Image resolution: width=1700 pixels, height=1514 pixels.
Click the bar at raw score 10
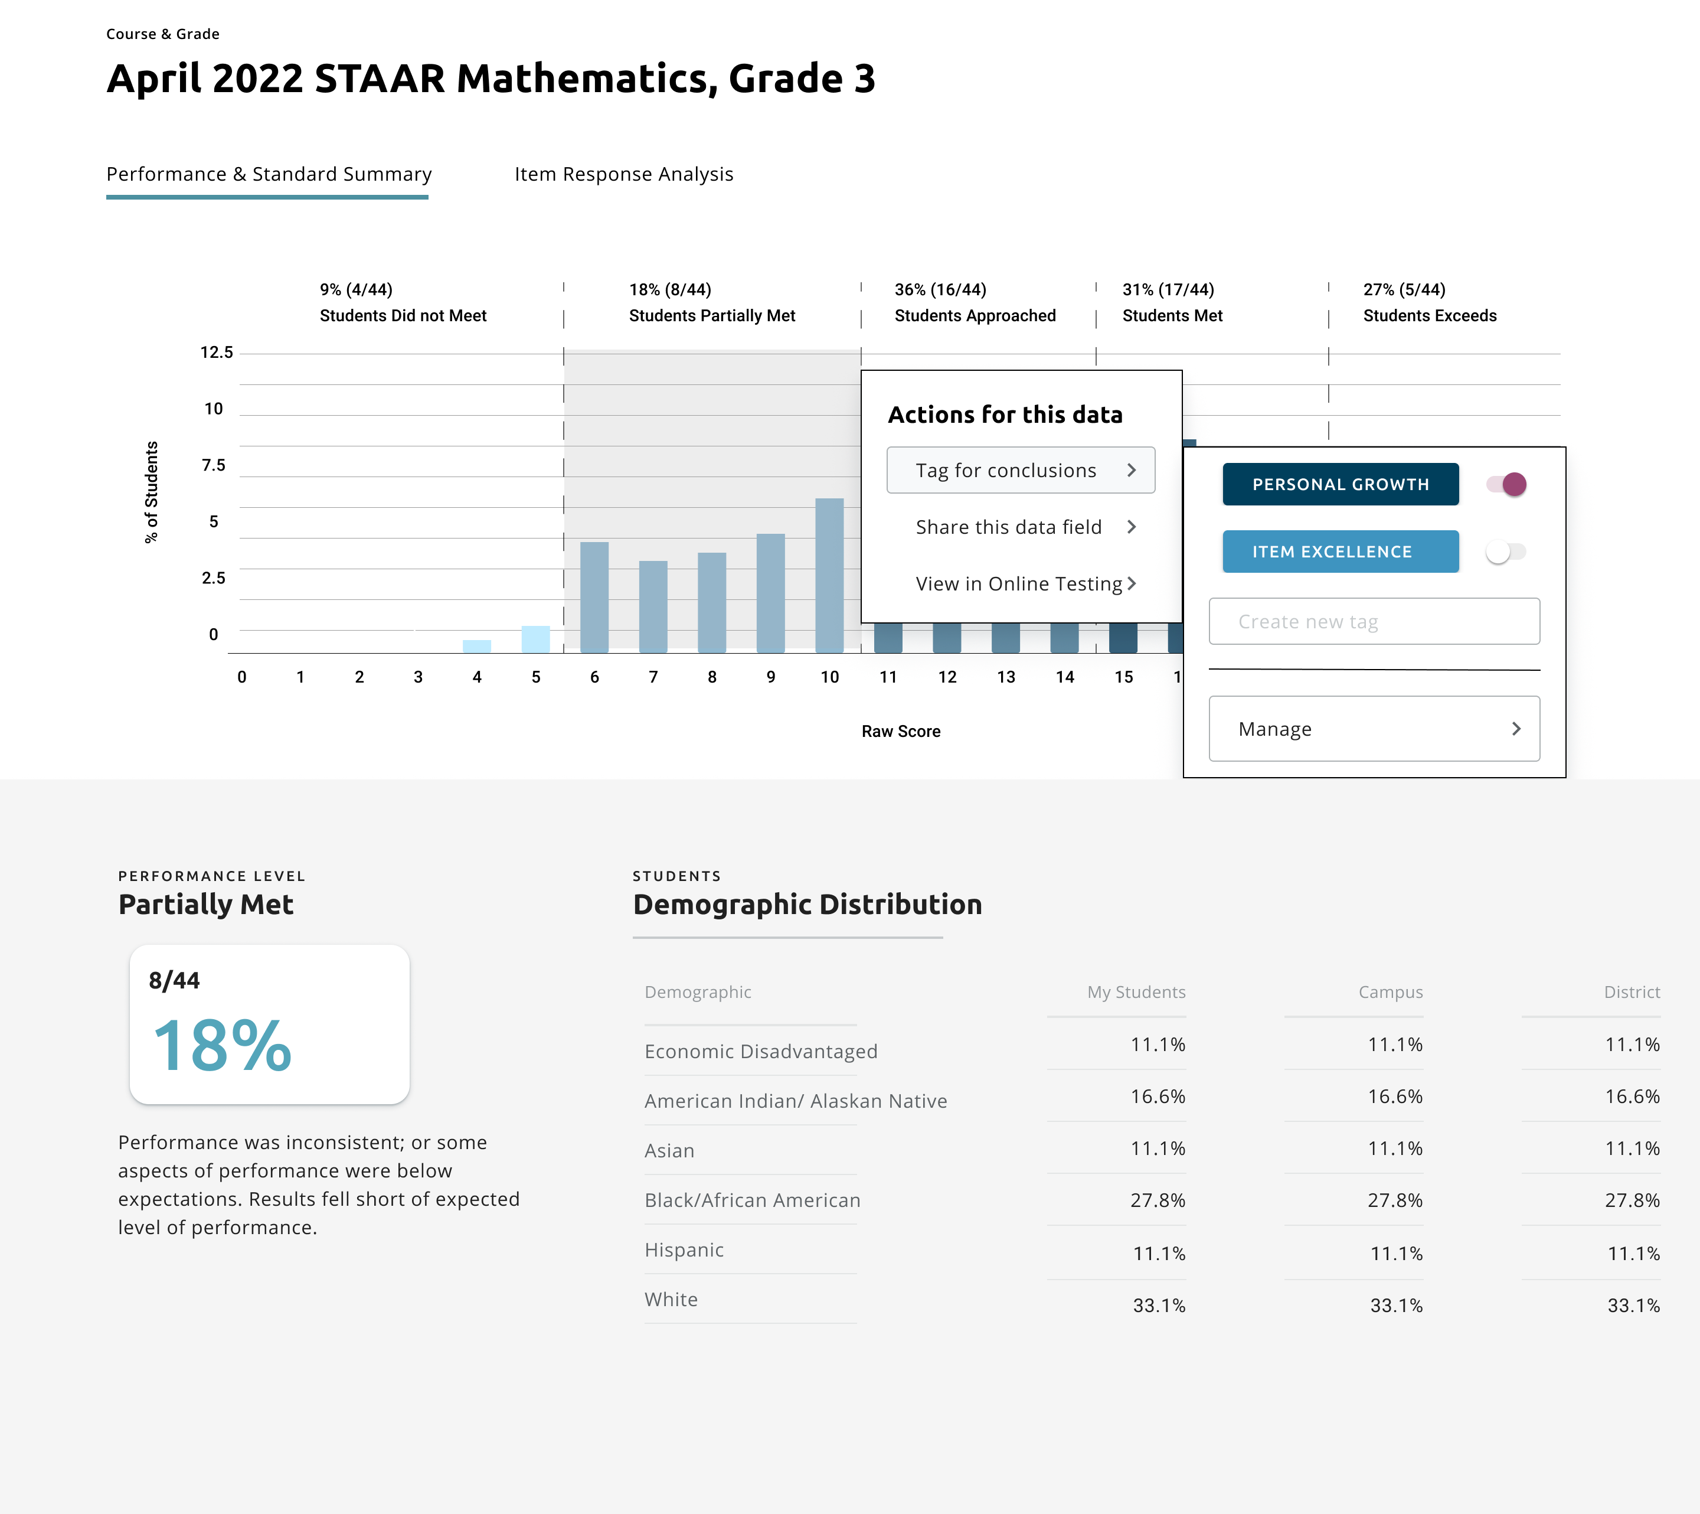[829, 574]
